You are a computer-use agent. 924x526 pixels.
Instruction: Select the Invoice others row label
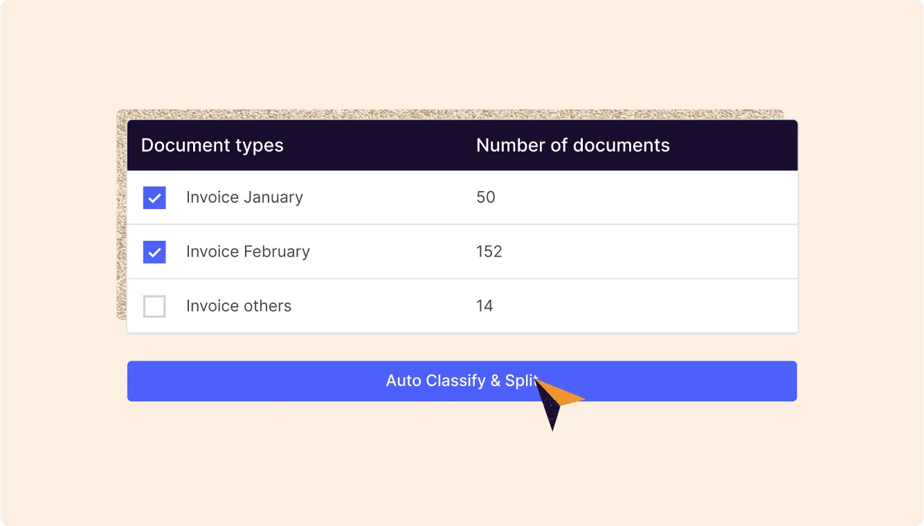(239, 305)
